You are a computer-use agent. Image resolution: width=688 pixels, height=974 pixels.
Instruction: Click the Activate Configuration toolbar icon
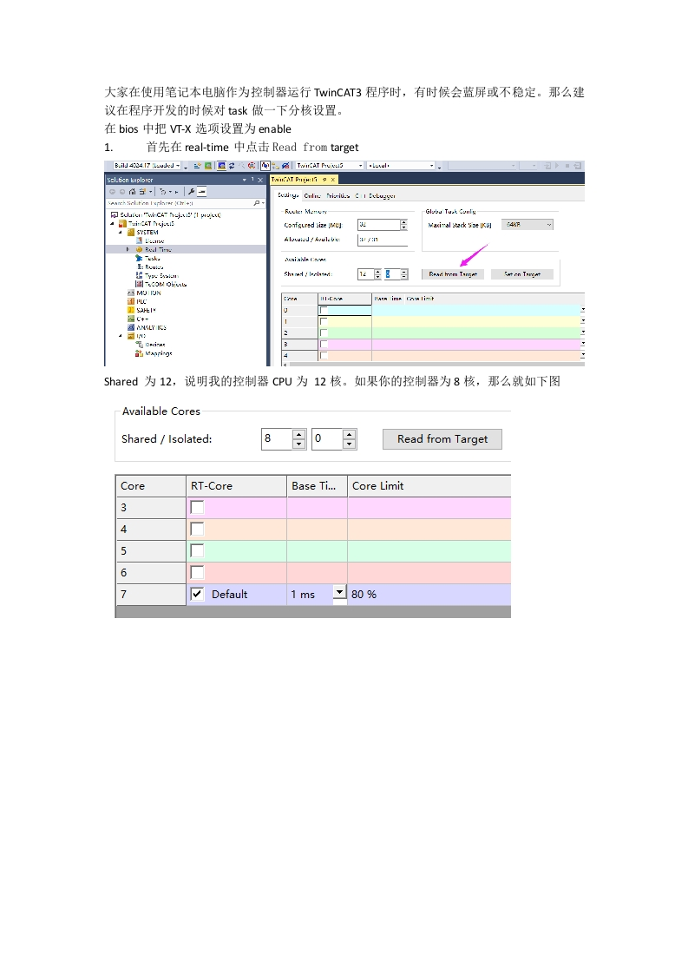point(198,166)
